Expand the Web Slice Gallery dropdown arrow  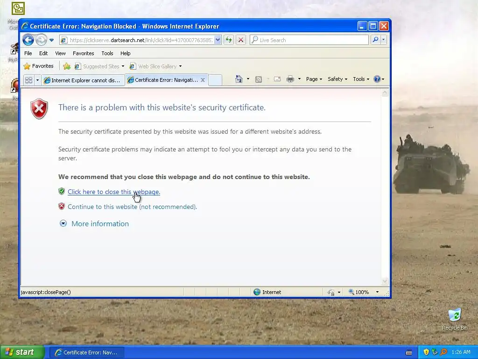[x=181, y=66]
